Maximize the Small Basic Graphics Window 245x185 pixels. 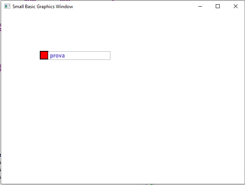pyautogui.click(x=218, y=6)
